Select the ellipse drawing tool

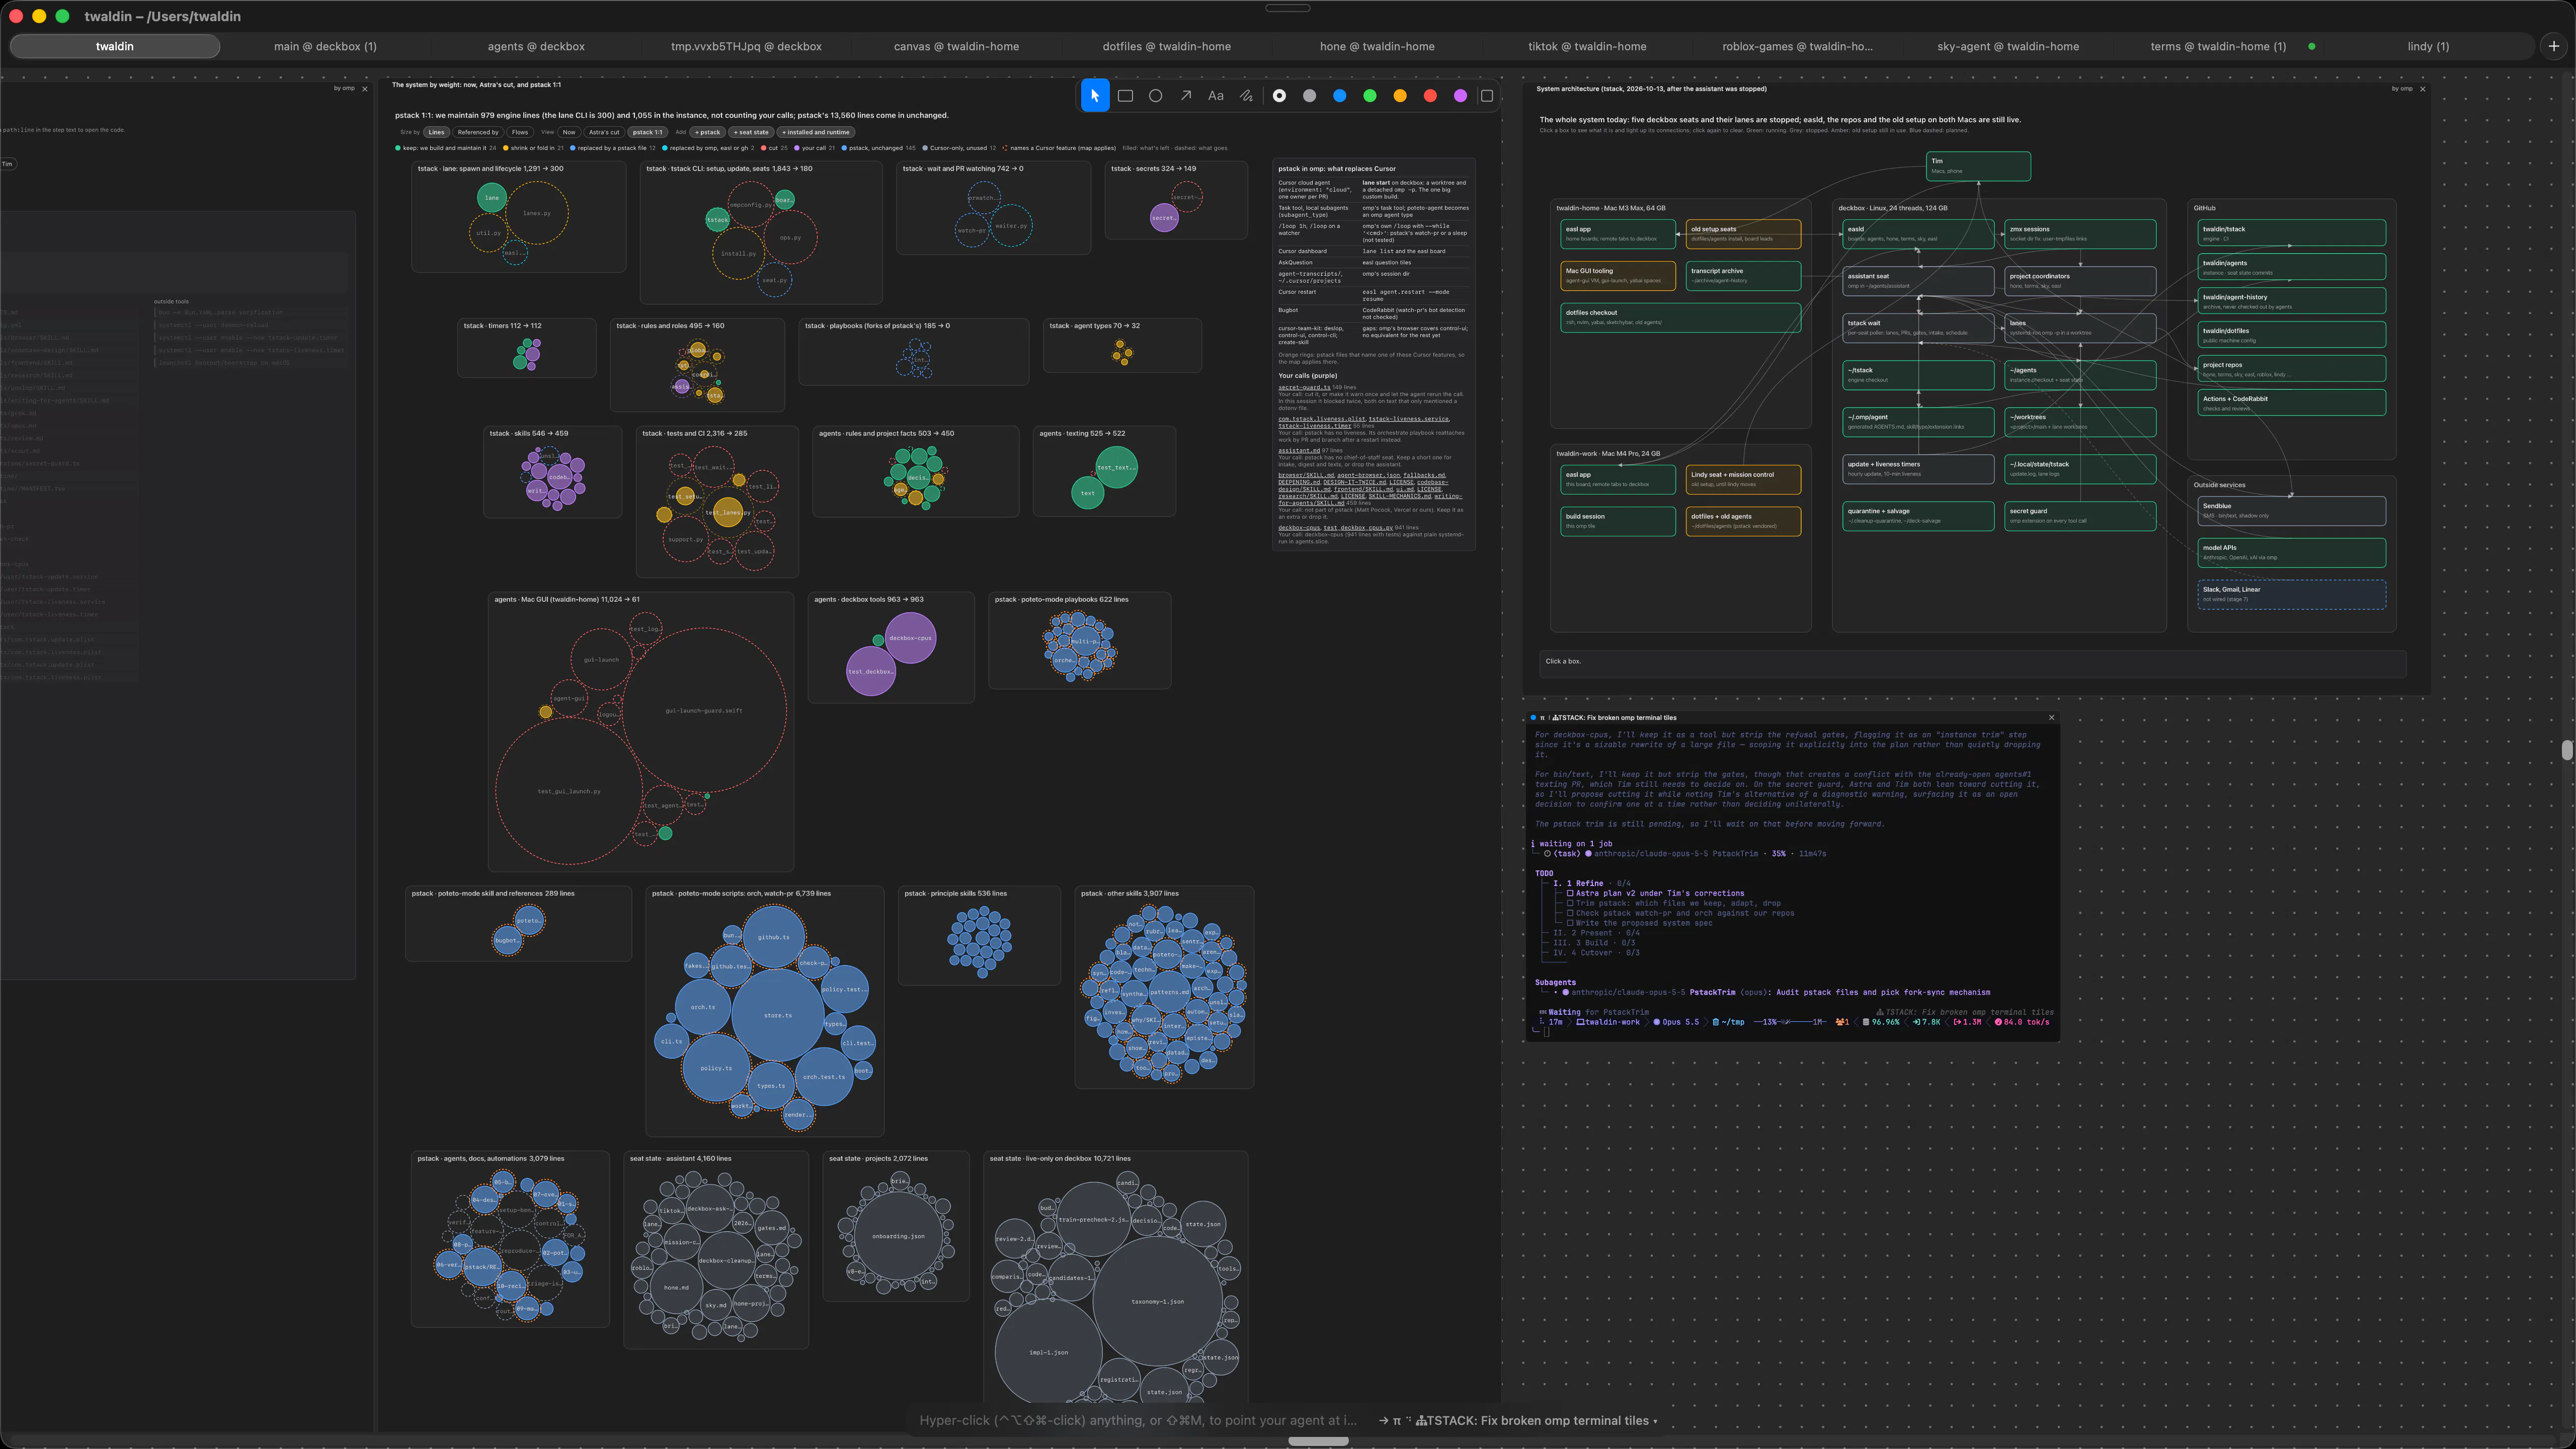point(1155,96)
